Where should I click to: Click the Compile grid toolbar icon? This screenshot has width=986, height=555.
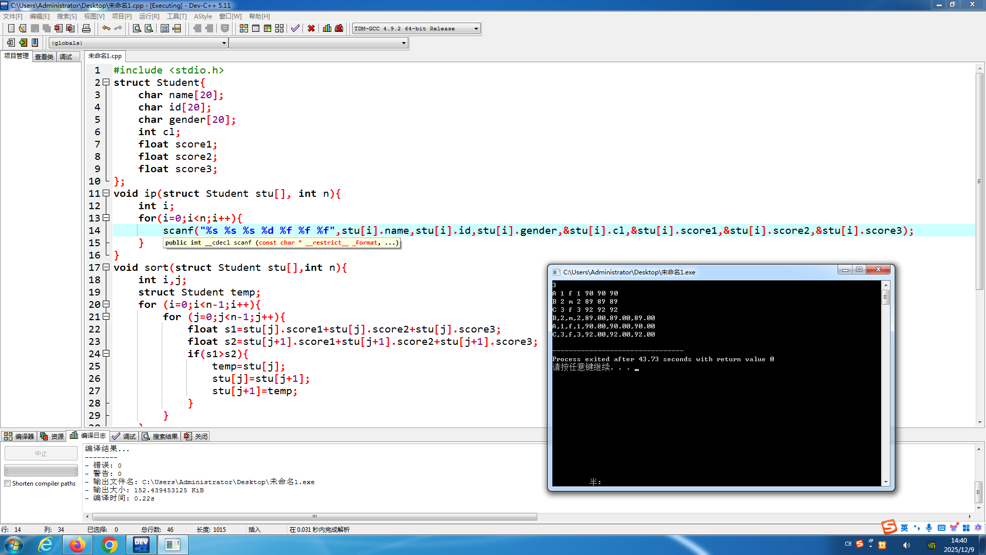point(244,28)
